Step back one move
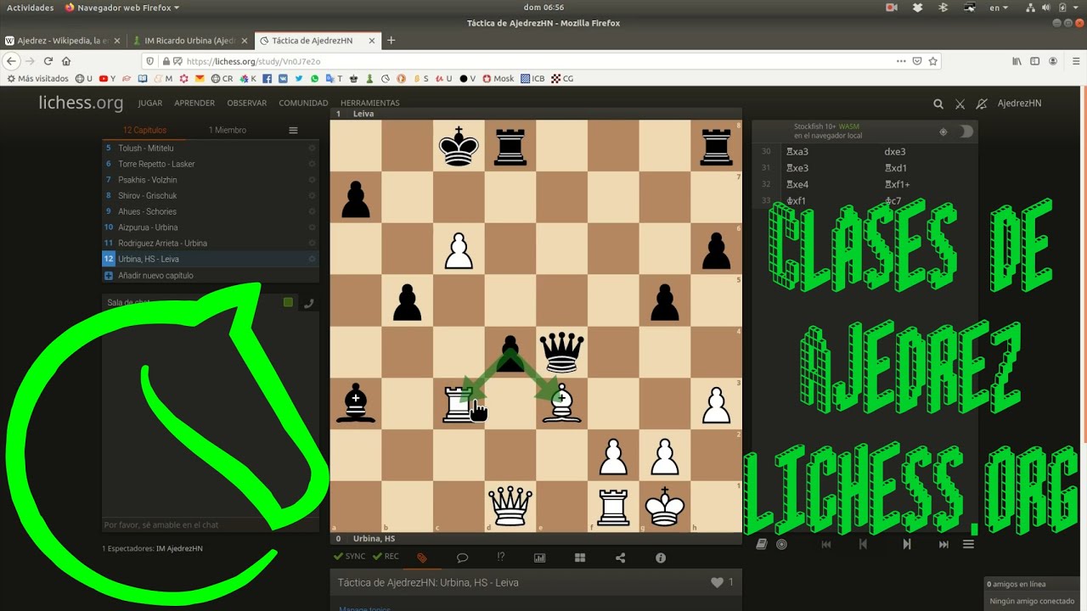Viewport: 1087px width, 611px height. (863, 544)
